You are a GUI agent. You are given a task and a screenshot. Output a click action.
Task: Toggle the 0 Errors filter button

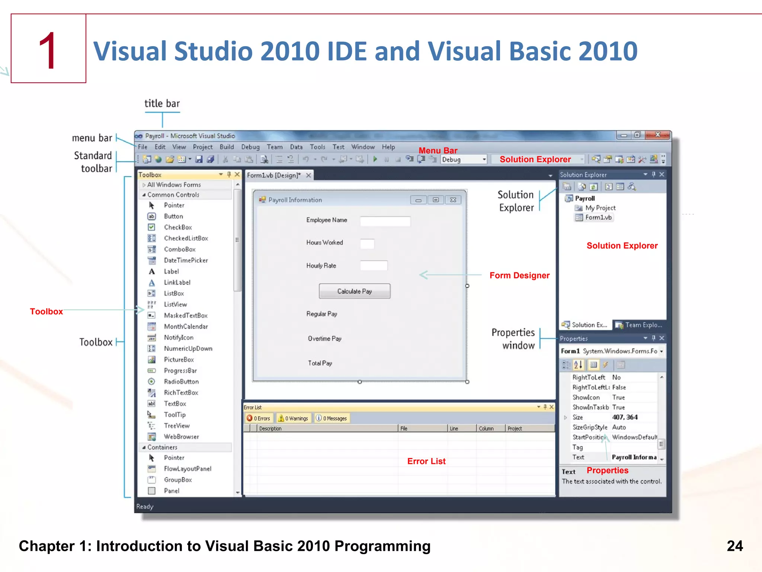(259, 418)
